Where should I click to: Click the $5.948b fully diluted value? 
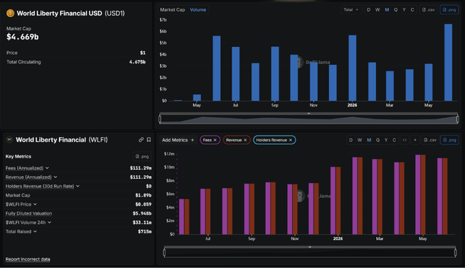[142, 213]
